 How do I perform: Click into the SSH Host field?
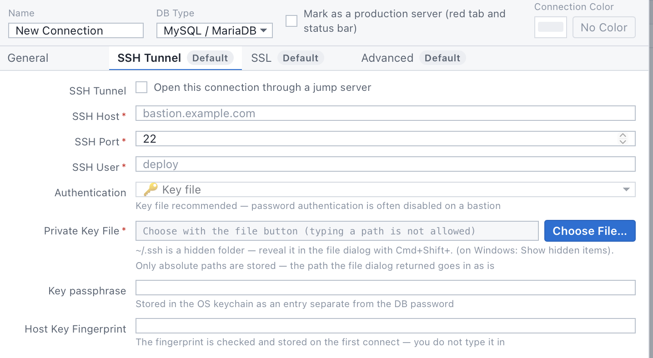click(x=385, y=113)
